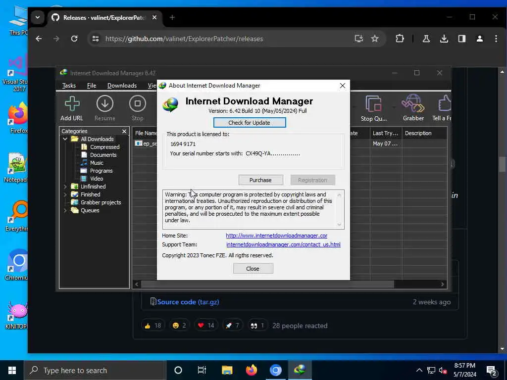Click the Resume toolbar icon in IDM

[x=105, y=108]
